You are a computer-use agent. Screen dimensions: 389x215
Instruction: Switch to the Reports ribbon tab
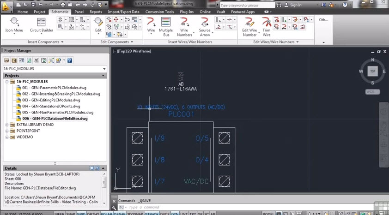click(x=96, y=12)
